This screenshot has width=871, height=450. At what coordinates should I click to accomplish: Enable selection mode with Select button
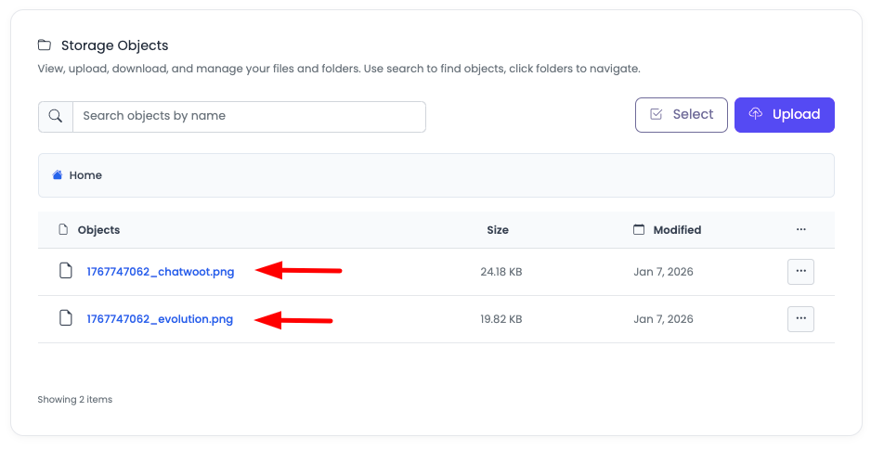coord(682,115)
